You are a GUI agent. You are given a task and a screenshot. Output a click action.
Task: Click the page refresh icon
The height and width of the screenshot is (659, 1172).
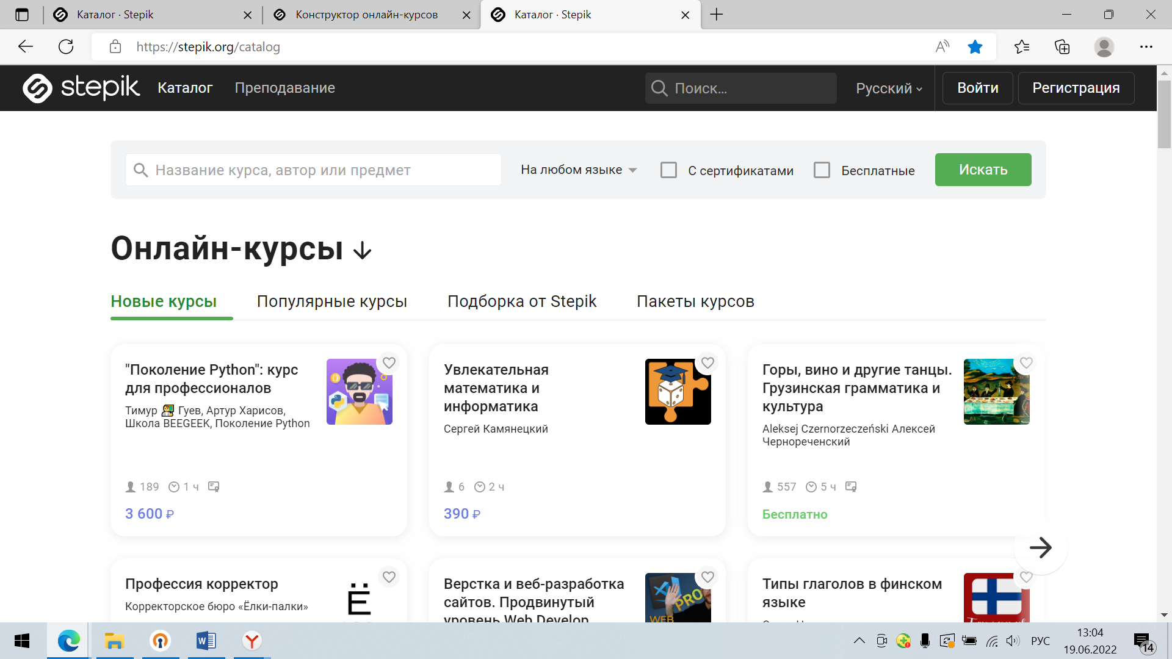coord(66,47)
